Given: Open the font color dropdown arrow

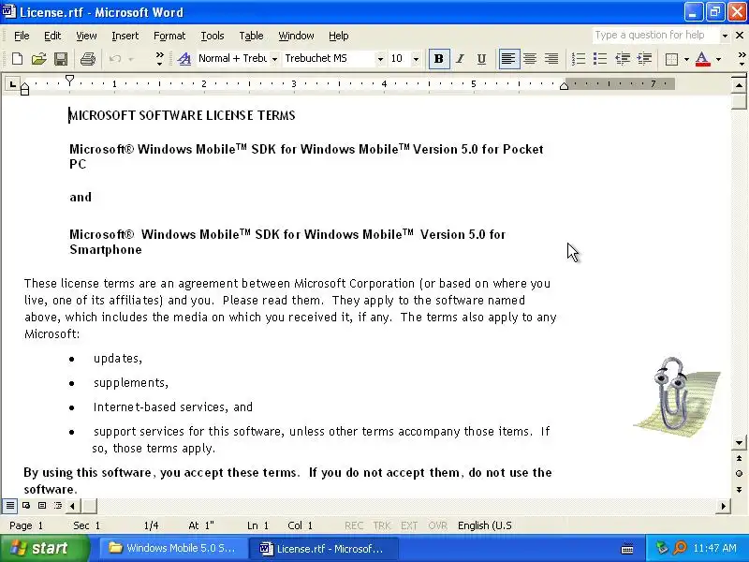Looking at the screenshot, I should click(718, 59).
